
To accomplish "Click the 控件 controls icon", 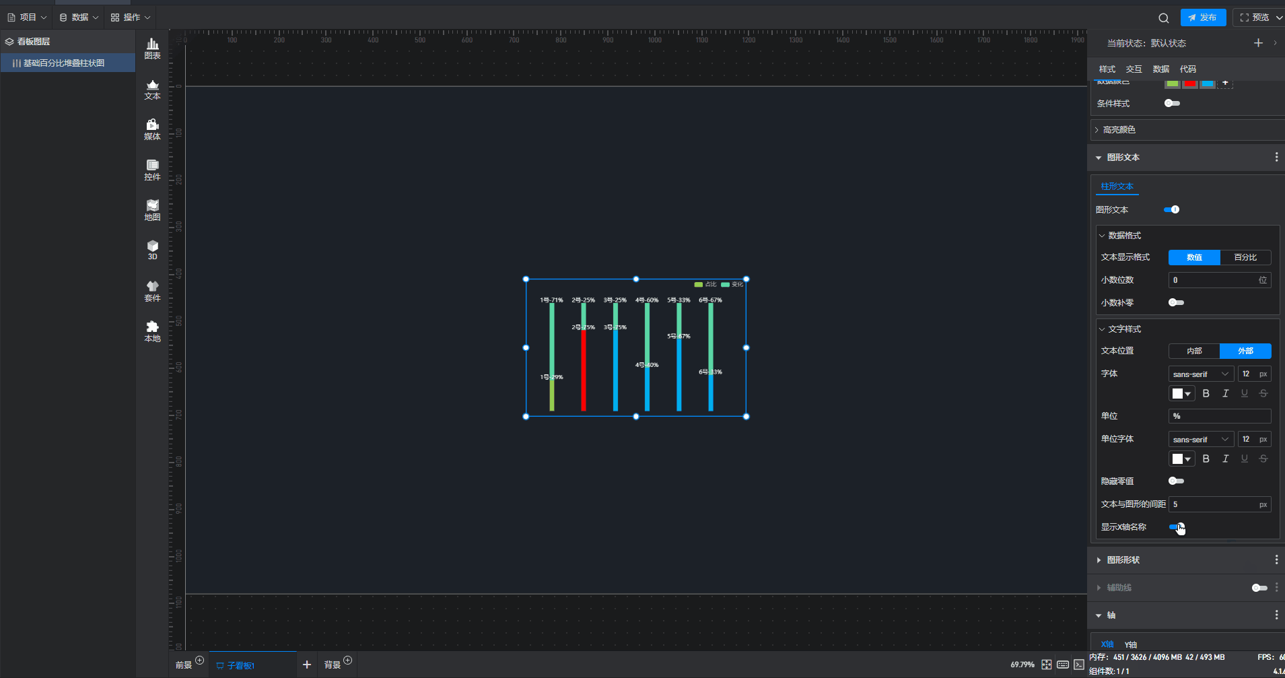I will point(152,169).
